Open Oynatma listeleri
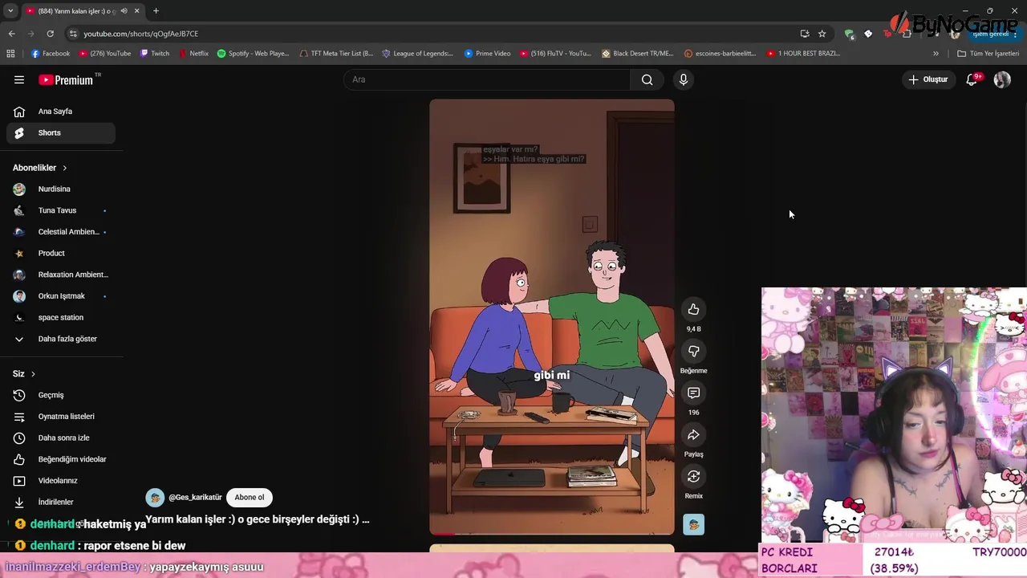 pos(61,417)
